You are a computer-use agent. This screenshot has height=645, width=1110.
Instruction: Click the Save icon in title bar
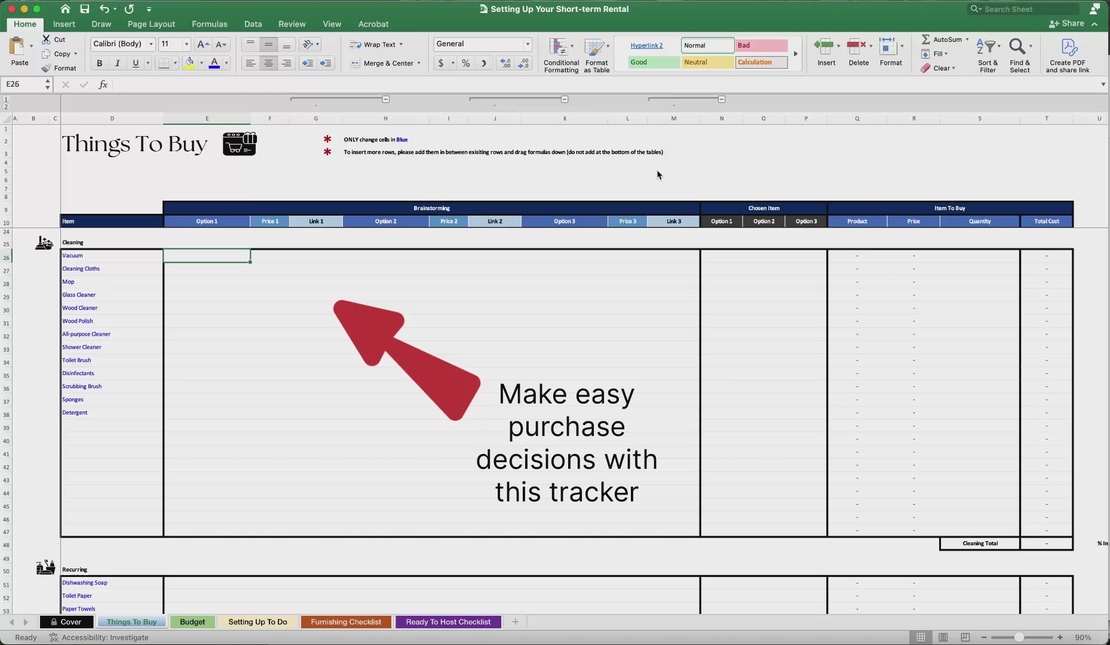coord(84,9)
